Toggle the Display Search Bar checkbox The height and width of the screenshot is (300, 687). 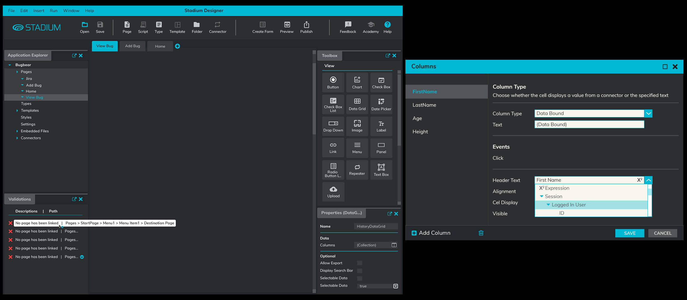pos(360,271)
